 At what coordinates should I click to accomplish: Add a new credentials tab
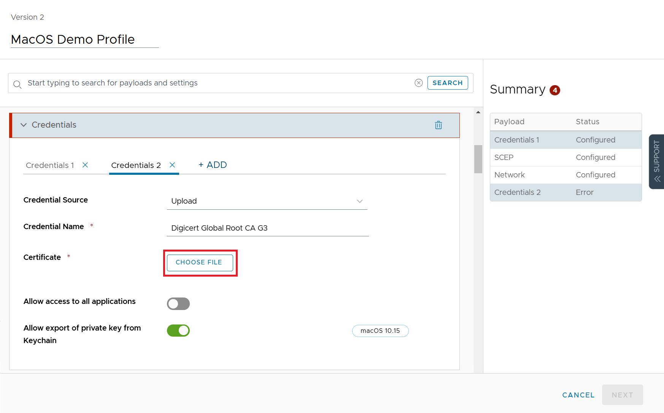click(x=213, y=165)
